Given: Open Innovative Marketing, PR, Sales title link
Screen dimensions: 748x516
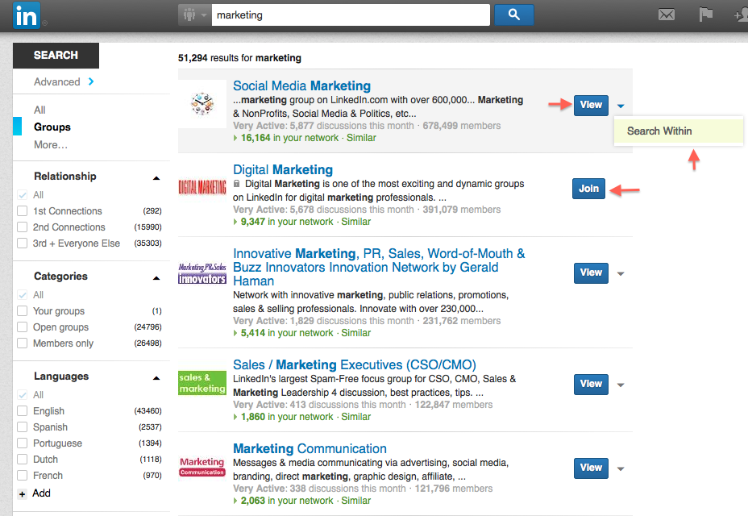Looking at the screenshot, I should tap(379, 268).
